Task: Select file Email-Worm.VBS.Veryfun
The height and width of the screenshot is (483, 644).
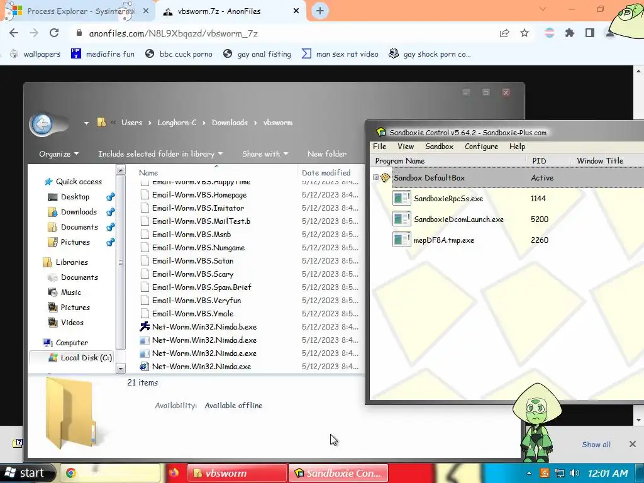Action: [x=196, y=300]
